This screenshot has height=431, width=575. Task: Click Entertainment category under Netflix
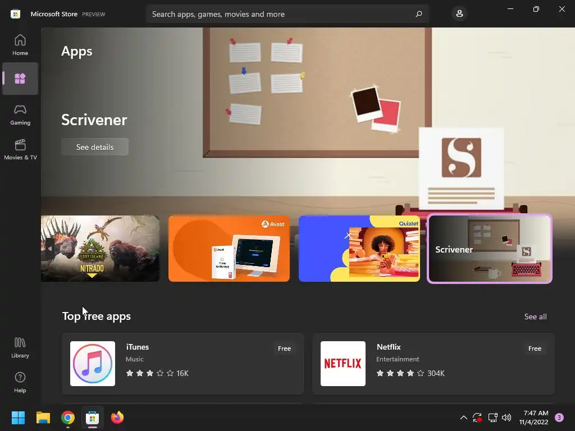(398, 359)
